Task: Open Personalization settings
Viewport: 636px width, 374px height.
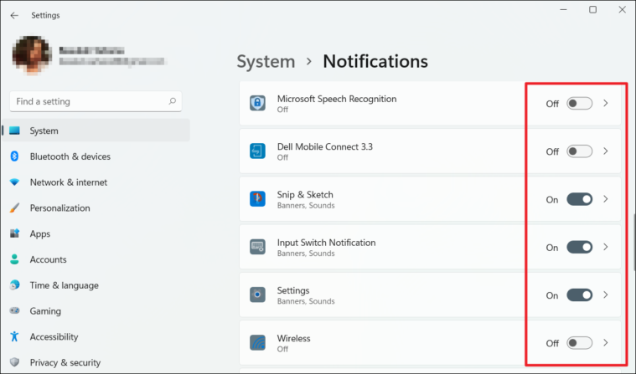Action: tap(96, 207)
